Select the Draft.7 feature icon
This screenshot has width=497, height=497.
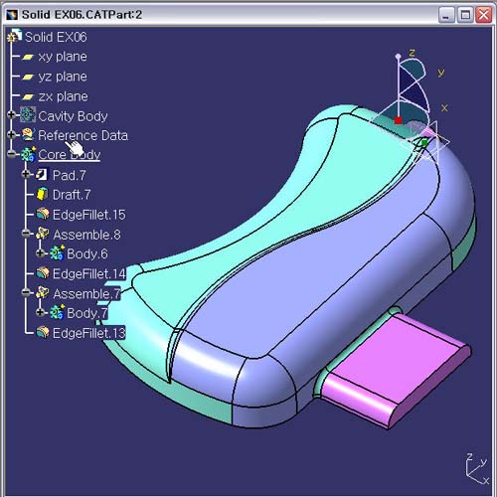point(42,195)
